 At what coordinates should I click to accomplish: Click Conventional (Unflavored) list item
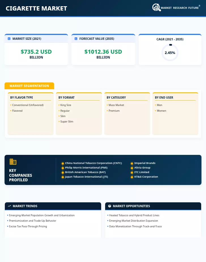point(28,105)
